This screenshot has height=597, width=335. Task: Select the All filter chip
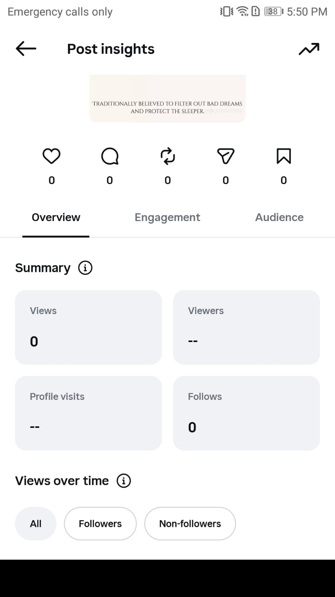tap(35, 523)
